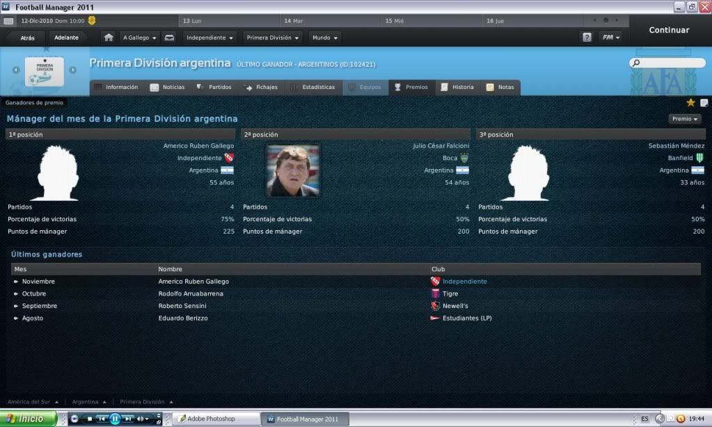Image resolution: width=712 pixels, height=427 pixels.
Task: Switch to Adobe Photoshop in the taskbar
Action: click(x=216, y=419)
